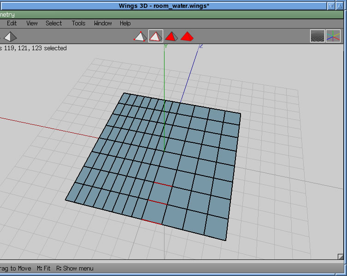Click the up-triangle window button in title bar

pos(340,6)
